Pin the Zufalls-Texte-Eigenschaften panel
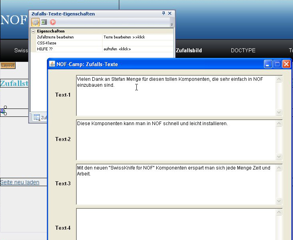Image resolution: width=293 pixels, height=240 pixels. 163,13
